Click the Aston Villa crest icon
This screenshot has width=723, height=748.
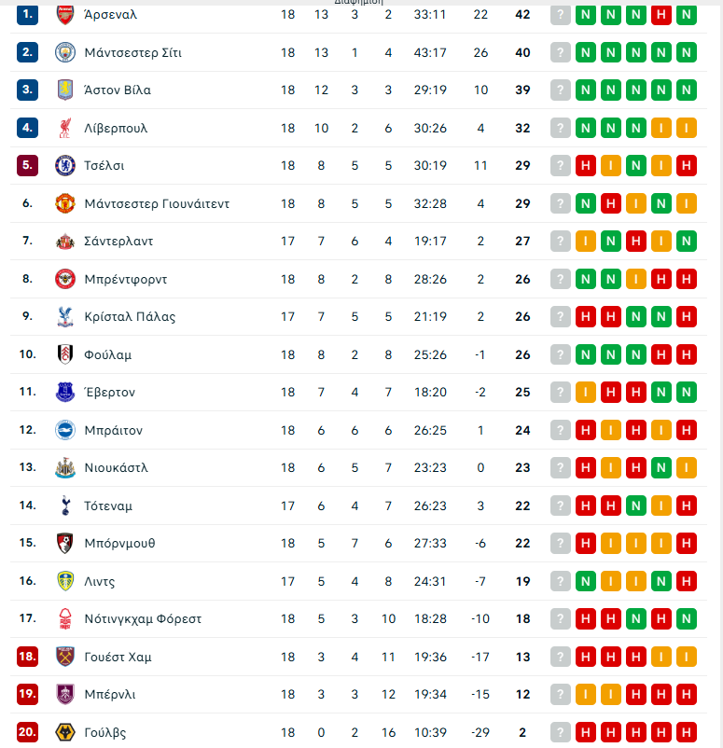click(x=64, y=90)
